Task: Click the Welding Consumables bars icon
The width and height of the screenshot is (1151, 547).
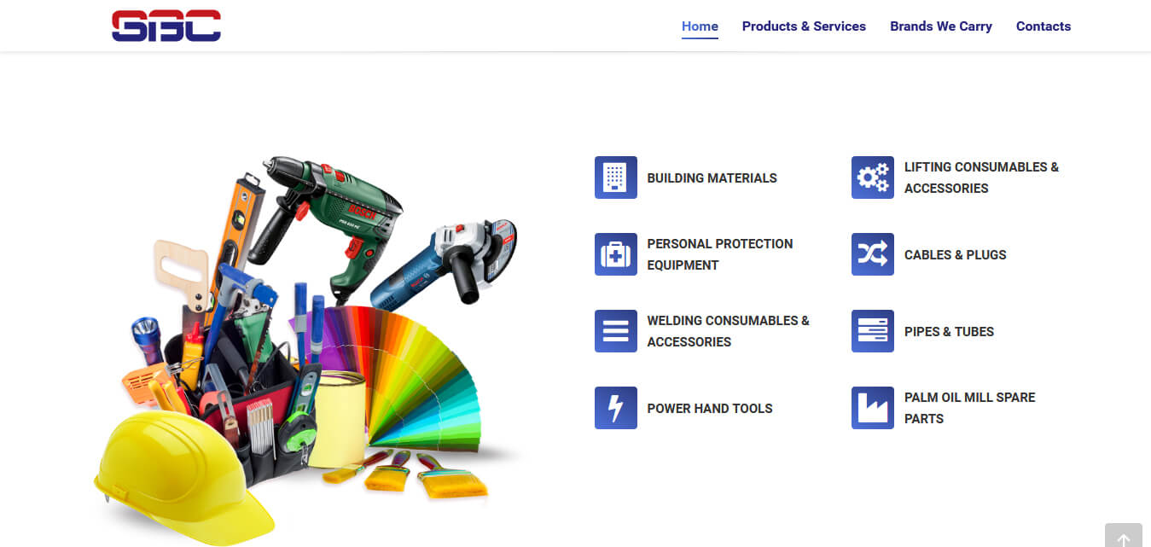Action: [x=615, y=331]
